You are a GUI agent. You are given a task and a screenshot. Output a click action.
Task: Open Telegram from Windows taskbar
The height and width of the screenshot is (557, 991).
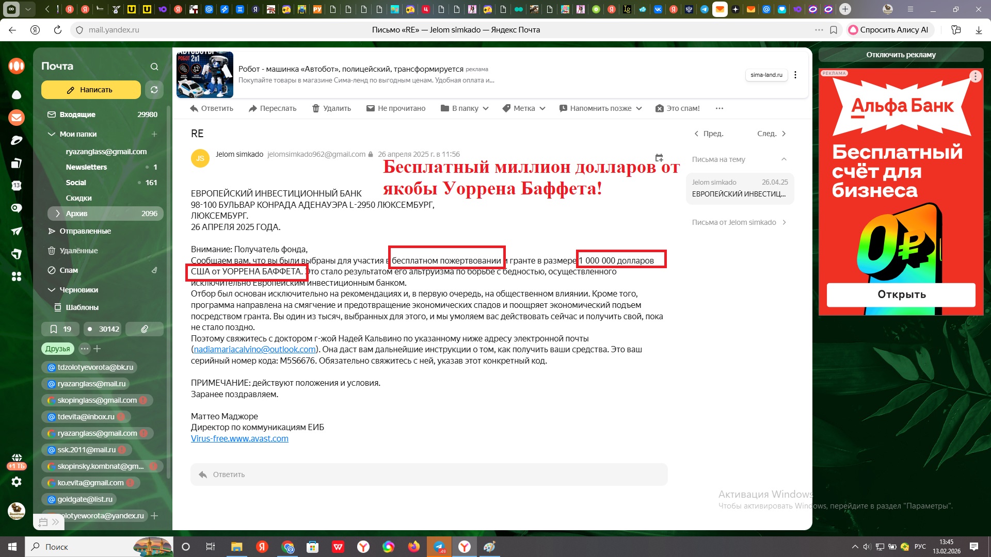click(439, 547)
